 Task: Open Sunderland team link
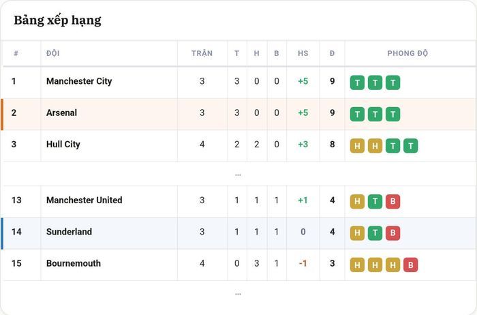click(x=69, y=232)
